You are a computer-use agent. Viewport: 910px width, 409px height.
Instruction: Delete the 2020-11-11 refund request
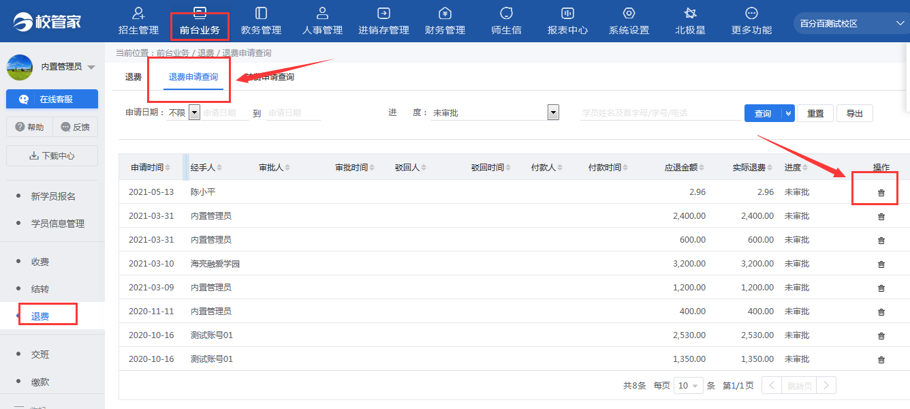(881, 312)
